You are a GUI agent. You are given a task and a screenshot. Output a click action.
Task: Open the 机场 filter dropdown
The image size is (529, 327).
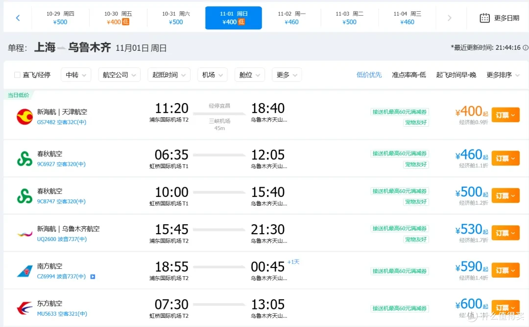click(213, 75)
